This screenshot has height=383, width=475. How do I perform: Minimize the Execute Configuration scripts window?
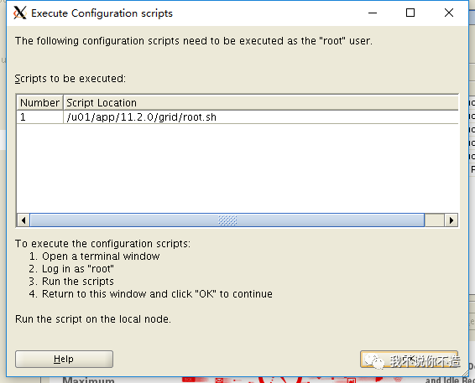(x=373, y=13)
